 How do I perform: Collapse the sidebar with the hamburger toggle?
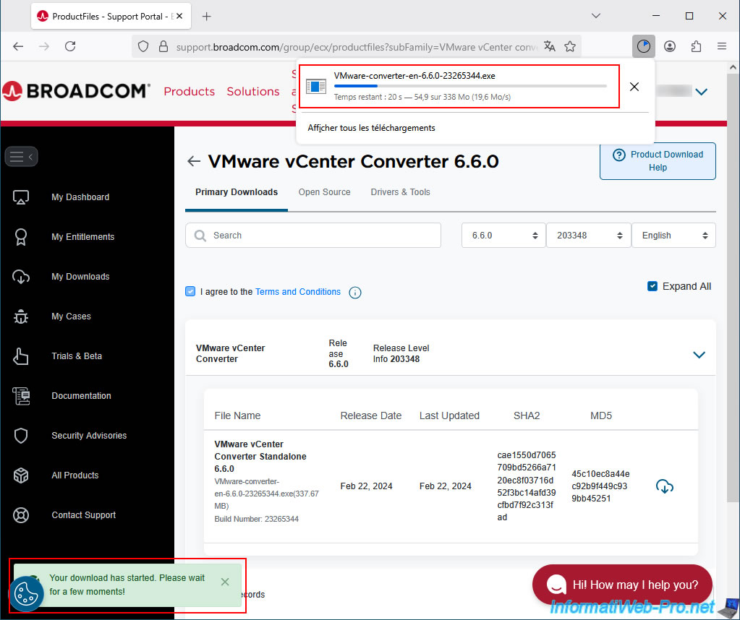[21, 156]
